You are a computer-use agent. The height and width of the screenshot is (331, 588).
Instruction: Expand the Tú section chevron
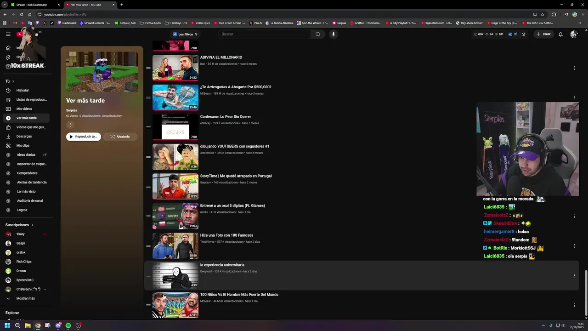point(13,81)
